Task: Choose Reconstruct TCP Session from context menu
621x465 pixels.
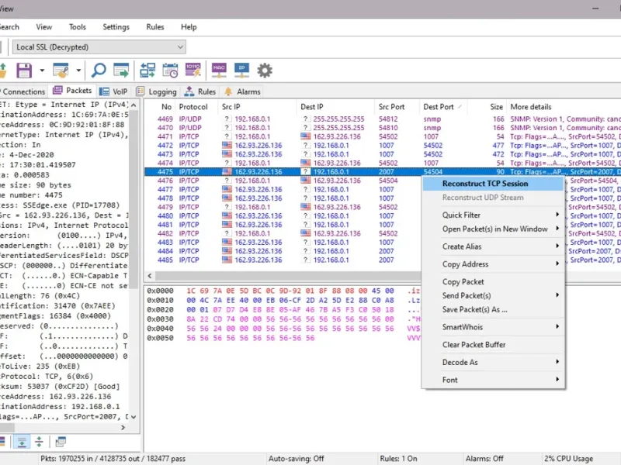Action: [x=484, y=184]
